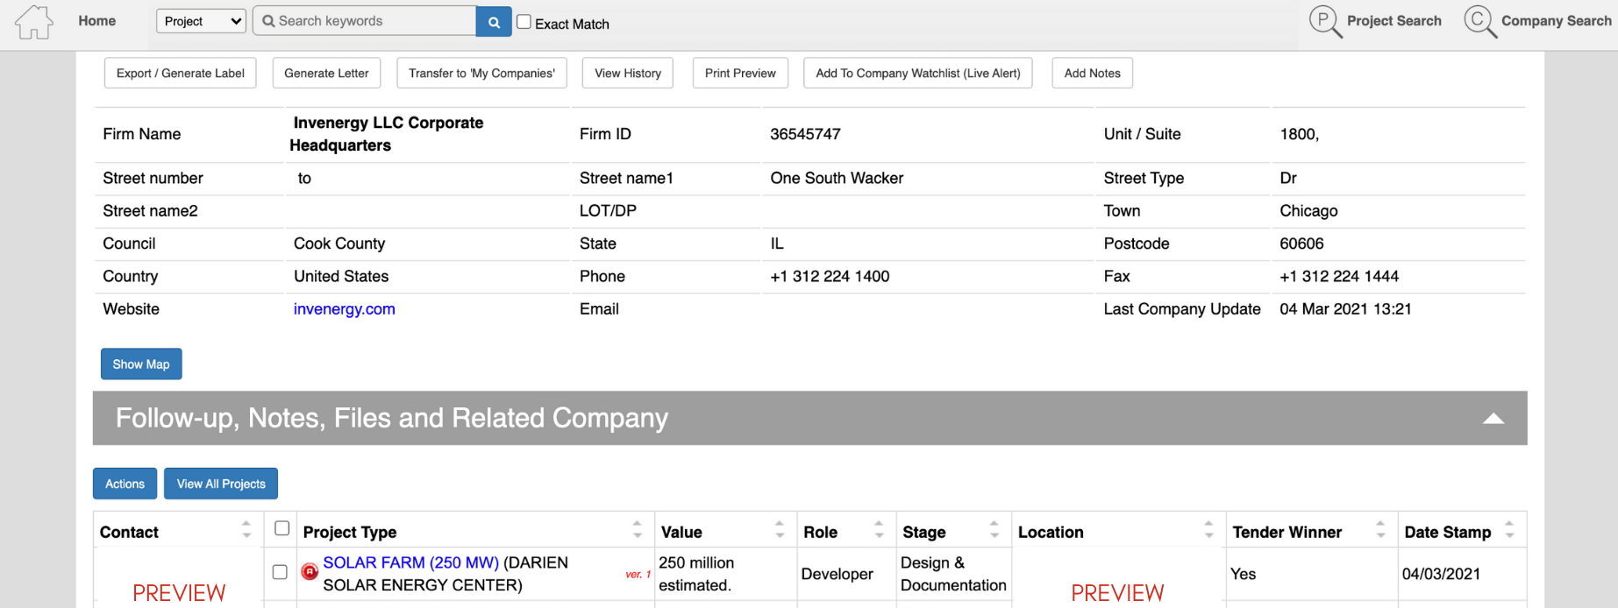Click Generate Letter button
This screenshot has width=1618, height=608.
[326, 73]
